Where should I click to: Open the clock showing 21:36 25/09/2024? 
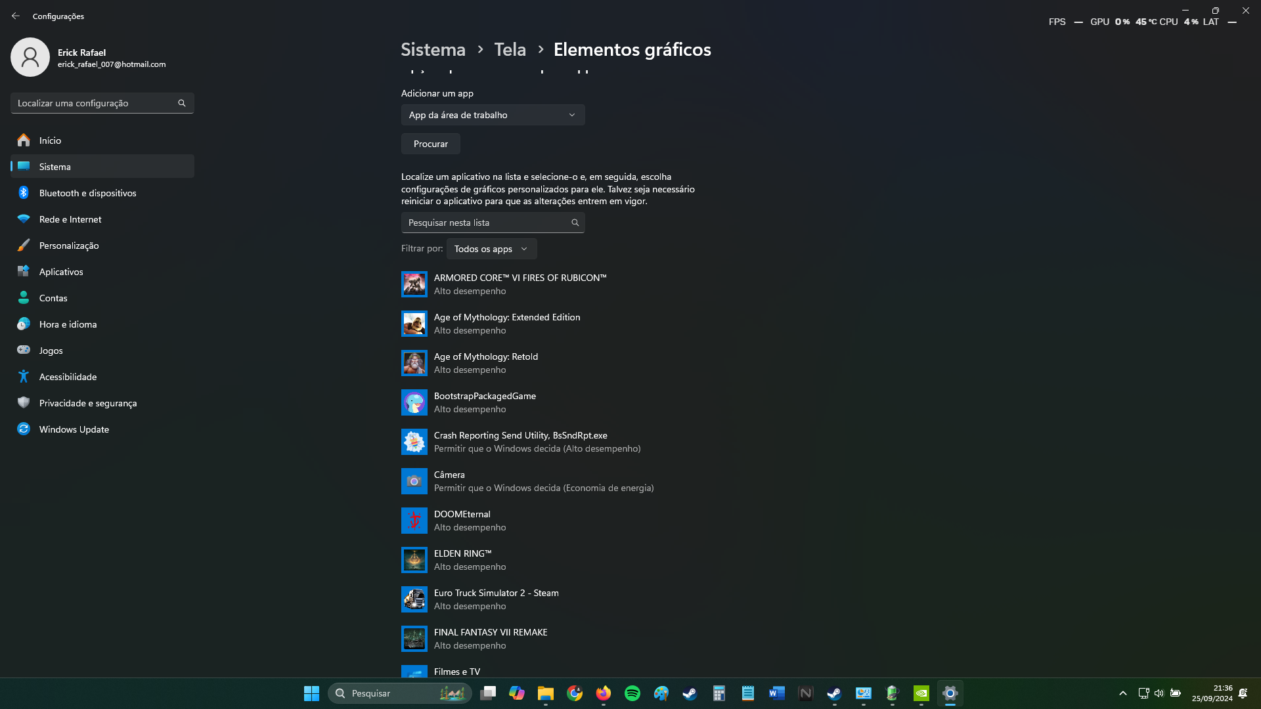1212,693
